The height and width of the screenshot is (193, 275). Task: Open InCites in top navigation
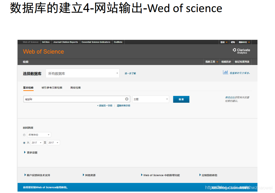[46, 42]
